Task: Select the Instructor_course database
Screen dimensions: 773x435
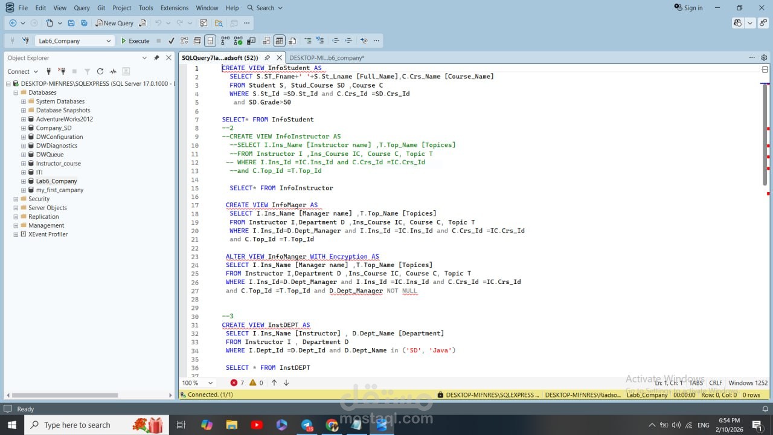Action: click(x=58, y=164)
